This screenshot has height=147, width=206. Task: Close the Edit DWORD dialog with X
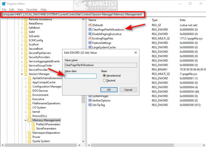(x=136, y=53)
